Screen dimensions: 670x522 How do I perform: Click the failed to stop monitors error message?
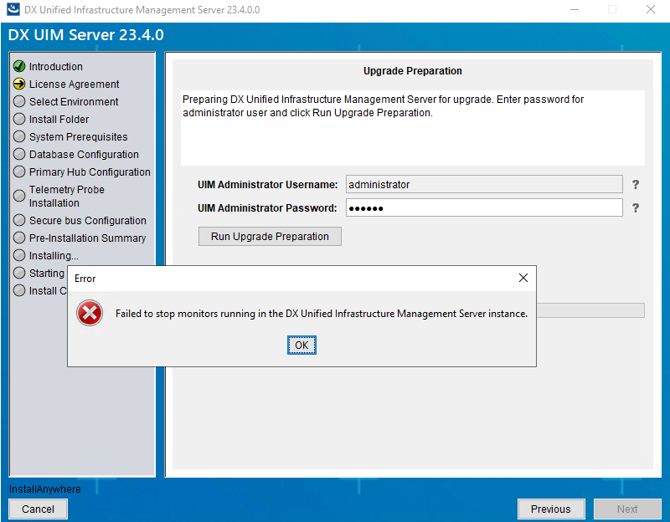(322, 314)
